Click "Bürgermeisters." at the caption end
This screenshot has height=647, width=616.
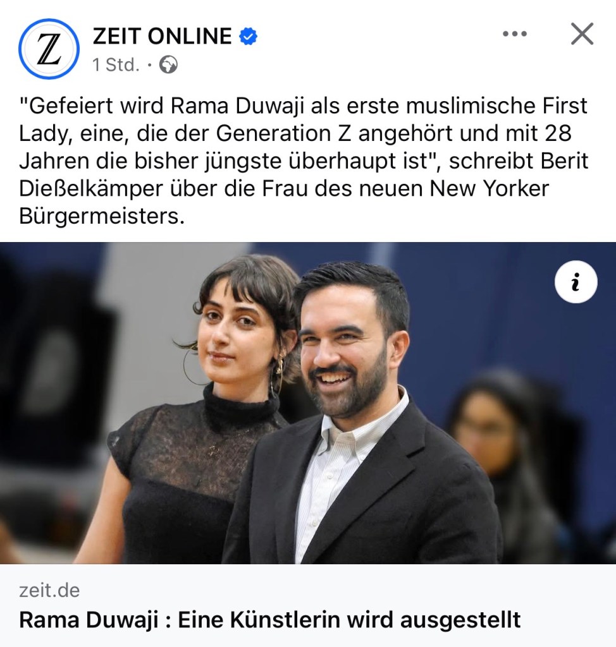pyautogui.click(x=102, y=216)
